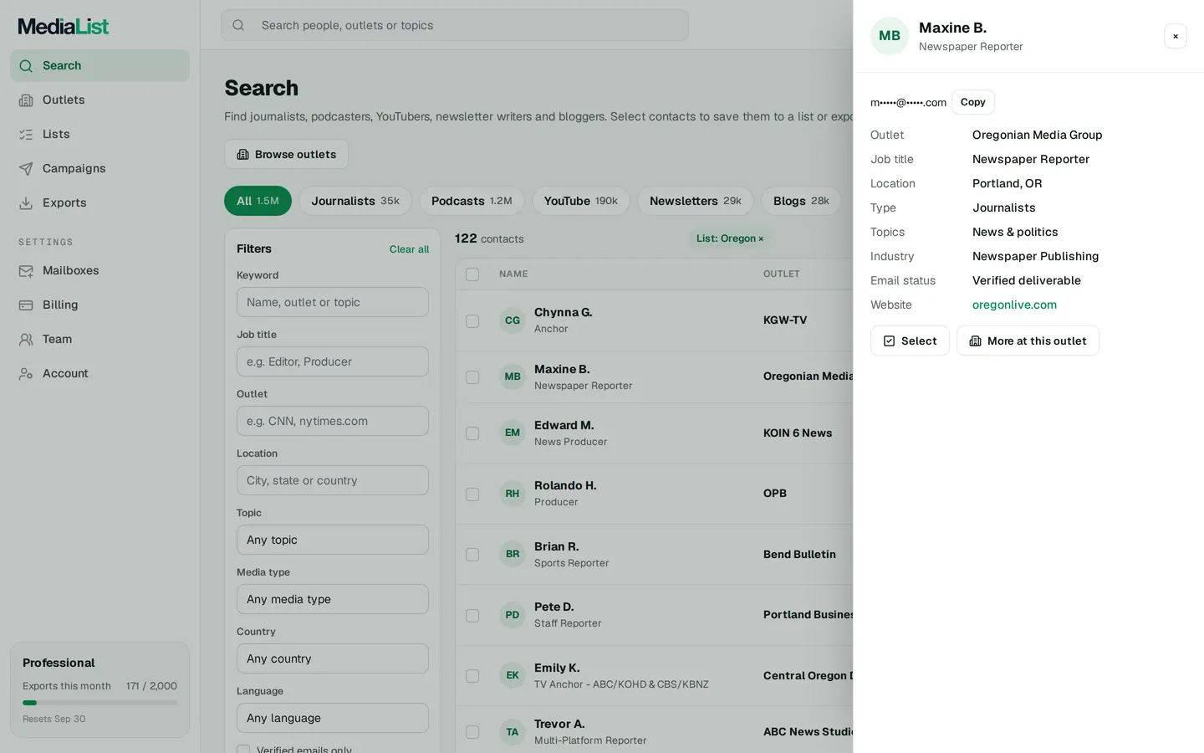
Task: Click the BR avatar for Brian R.
Action: (513, 554)
